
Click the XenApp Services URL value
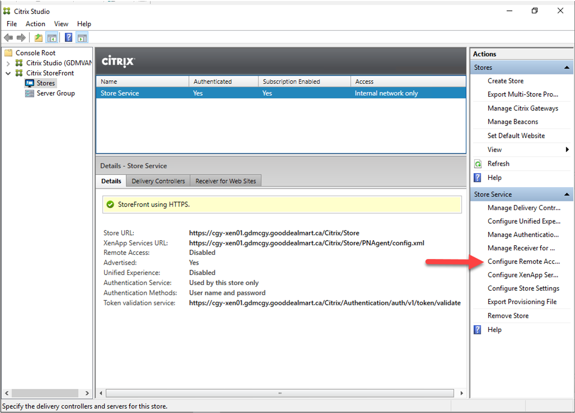point(306,243)
